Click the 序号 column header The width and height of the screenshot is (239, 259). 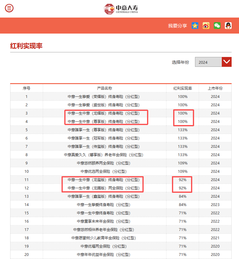(26, 88)
